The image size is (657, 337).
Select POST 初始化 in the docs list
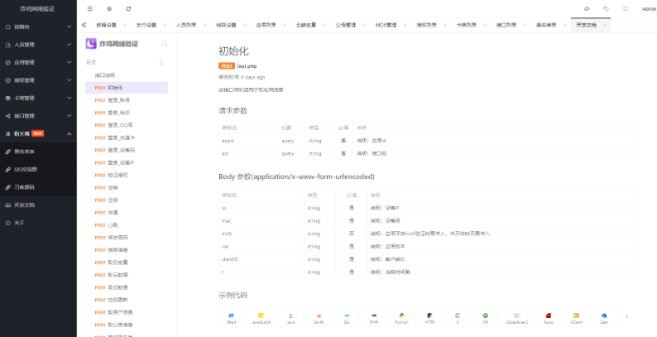click(x=127, y=88)
